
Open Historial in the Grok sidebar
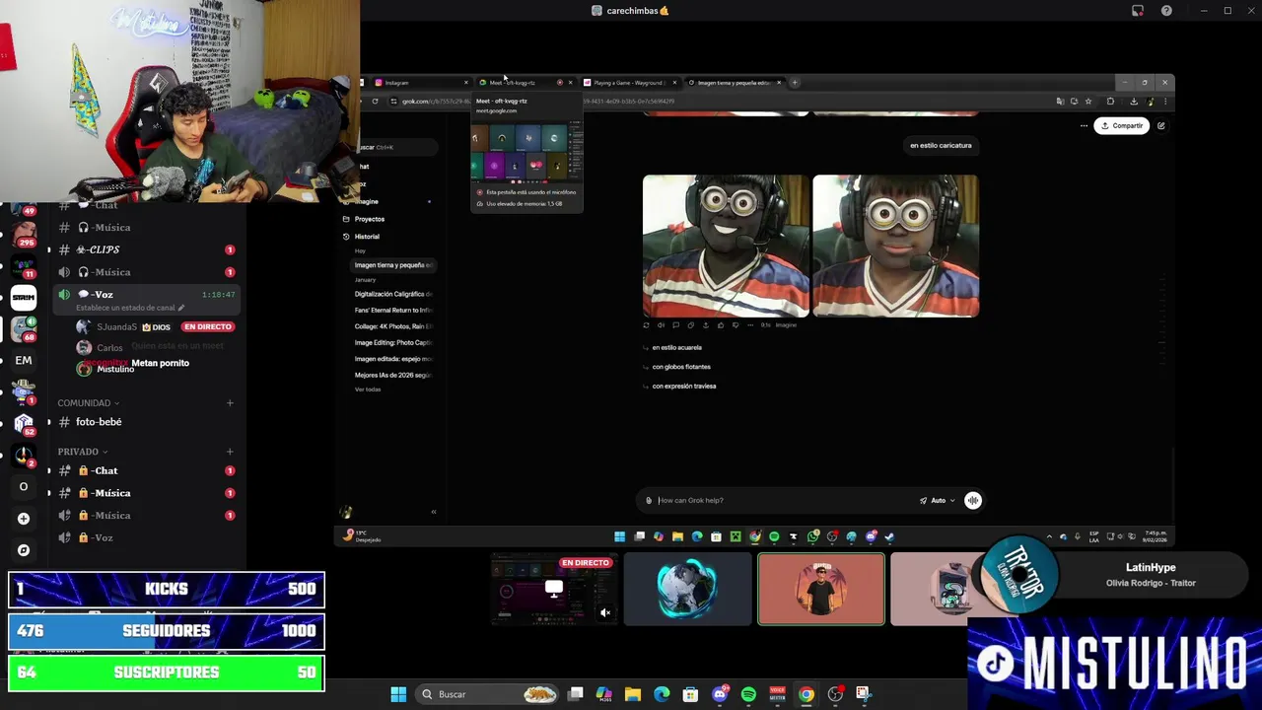click(367, 237)
